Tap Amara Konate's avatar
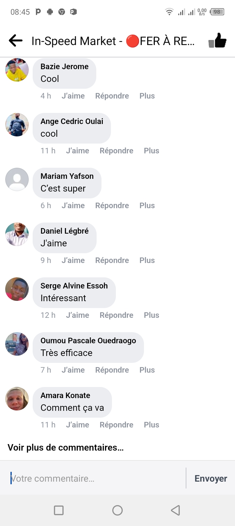The height and width of the screenshot is (526, 235). 17,399
